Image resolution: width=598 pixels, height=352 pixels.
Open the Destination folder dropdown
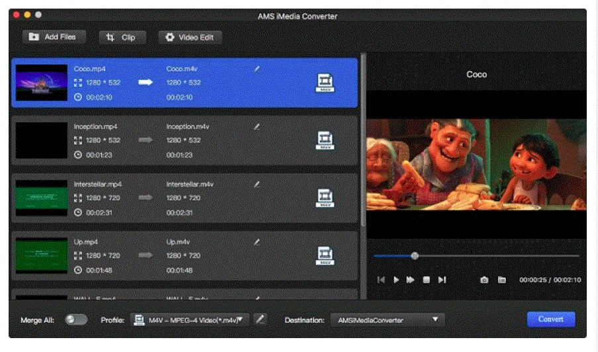387,320
